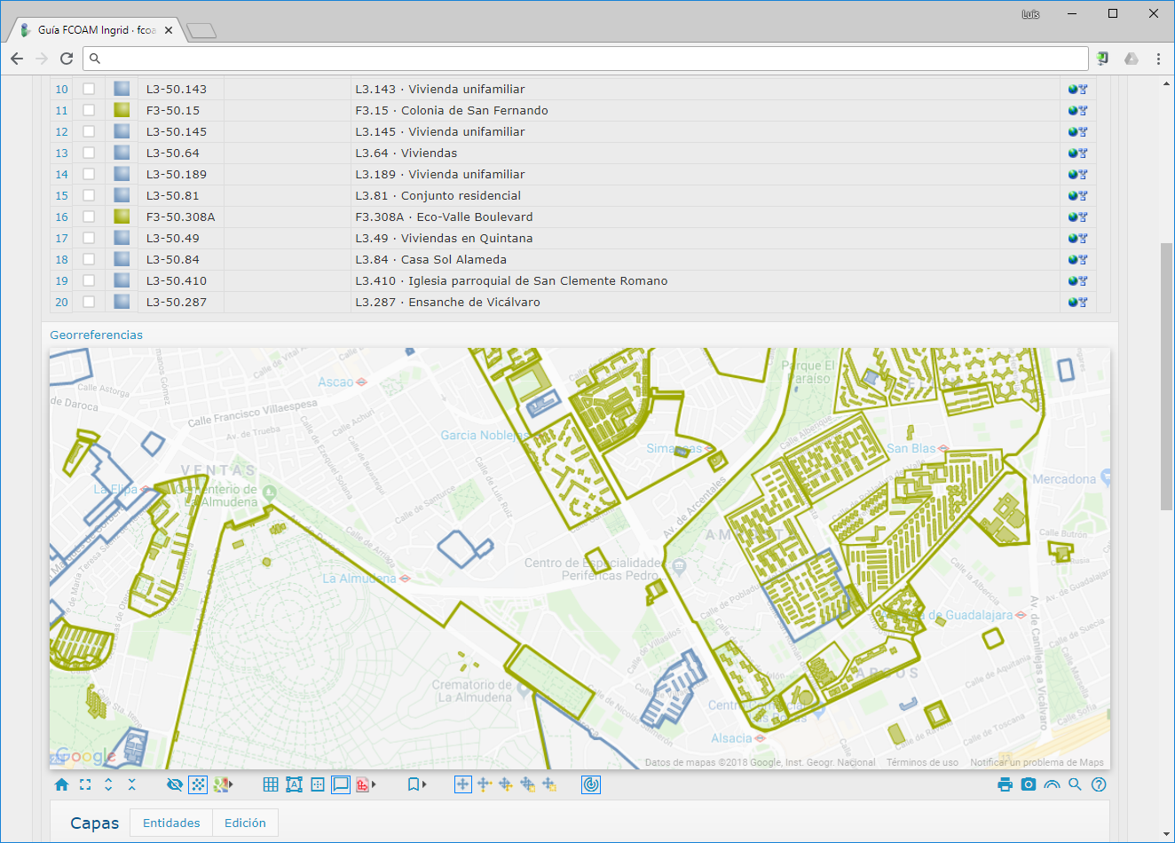This screenshot has width=1175, height=843.
Task: Open the Edición tab
Action: (245, 823)
